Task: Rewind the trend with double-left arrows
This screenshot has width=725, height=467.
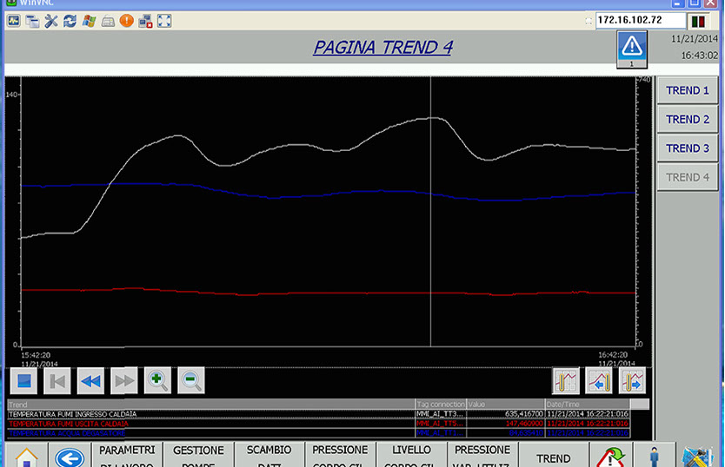Action: 90,379
